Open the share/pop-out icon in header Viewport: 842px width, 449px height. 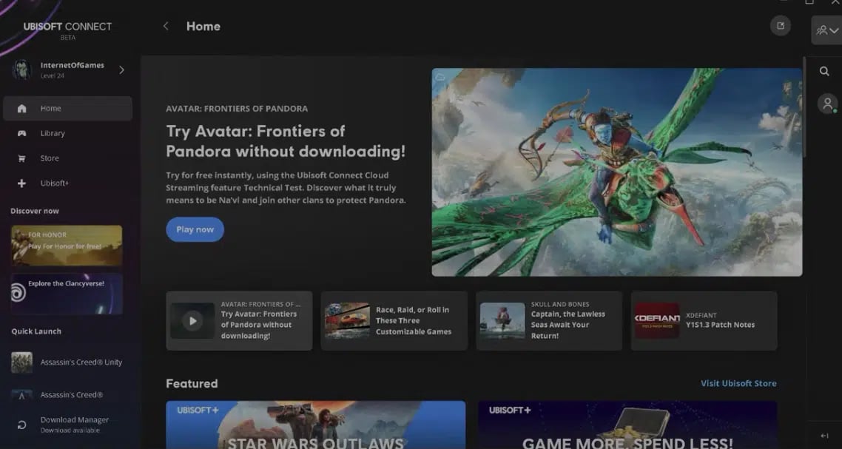coord(781,26)
